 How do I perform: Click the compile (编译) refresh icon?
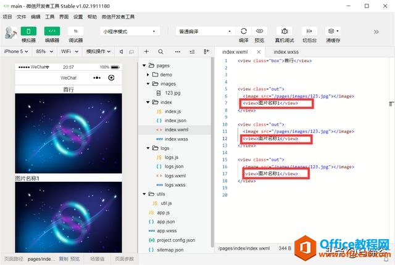(244, 31)
